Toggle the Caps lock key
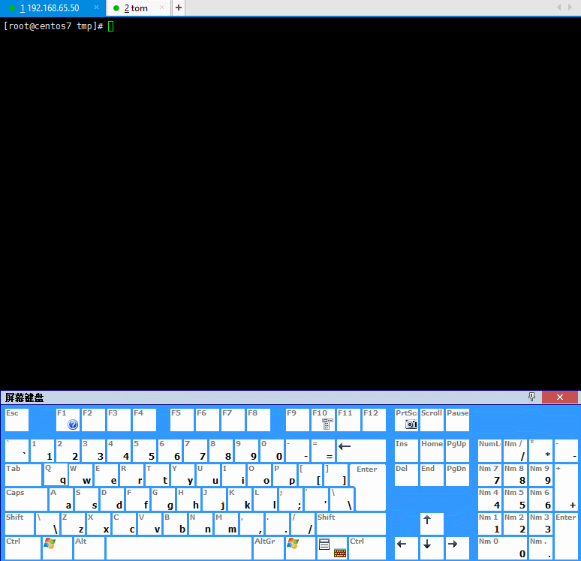The image size is (581, 561). 26,499
